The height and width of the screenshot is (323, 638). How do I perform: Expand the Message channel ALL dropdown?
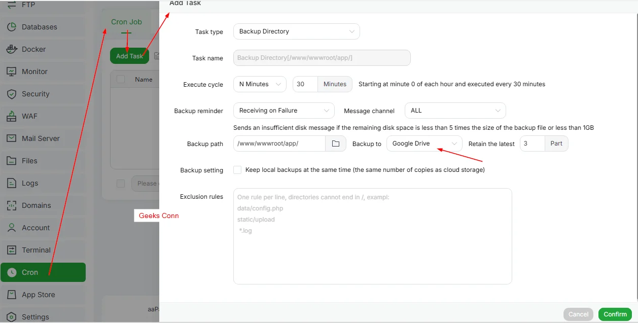pyautogui.click(x=454, y=110)
